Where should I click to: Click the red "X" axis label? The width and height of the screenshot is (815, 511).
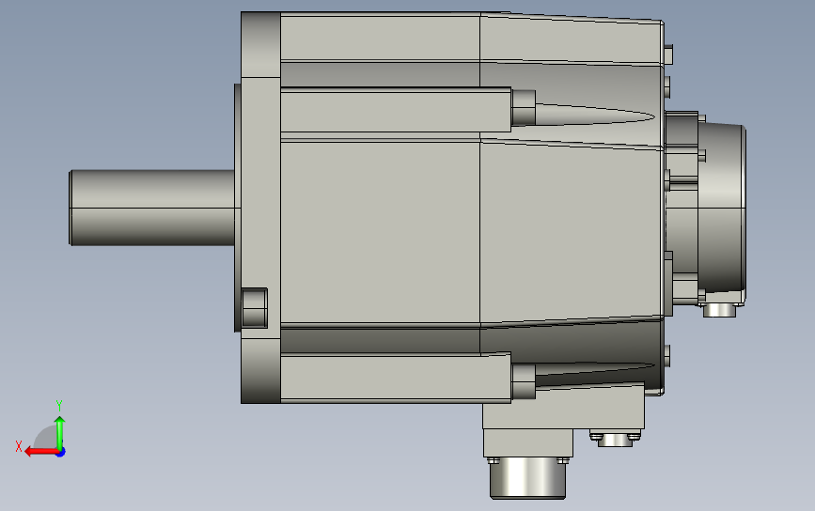click(x=19, y=446)
